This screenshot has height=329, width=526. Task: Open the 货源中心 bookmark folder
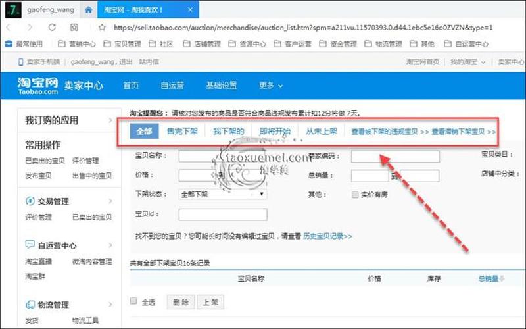(247, 44)
